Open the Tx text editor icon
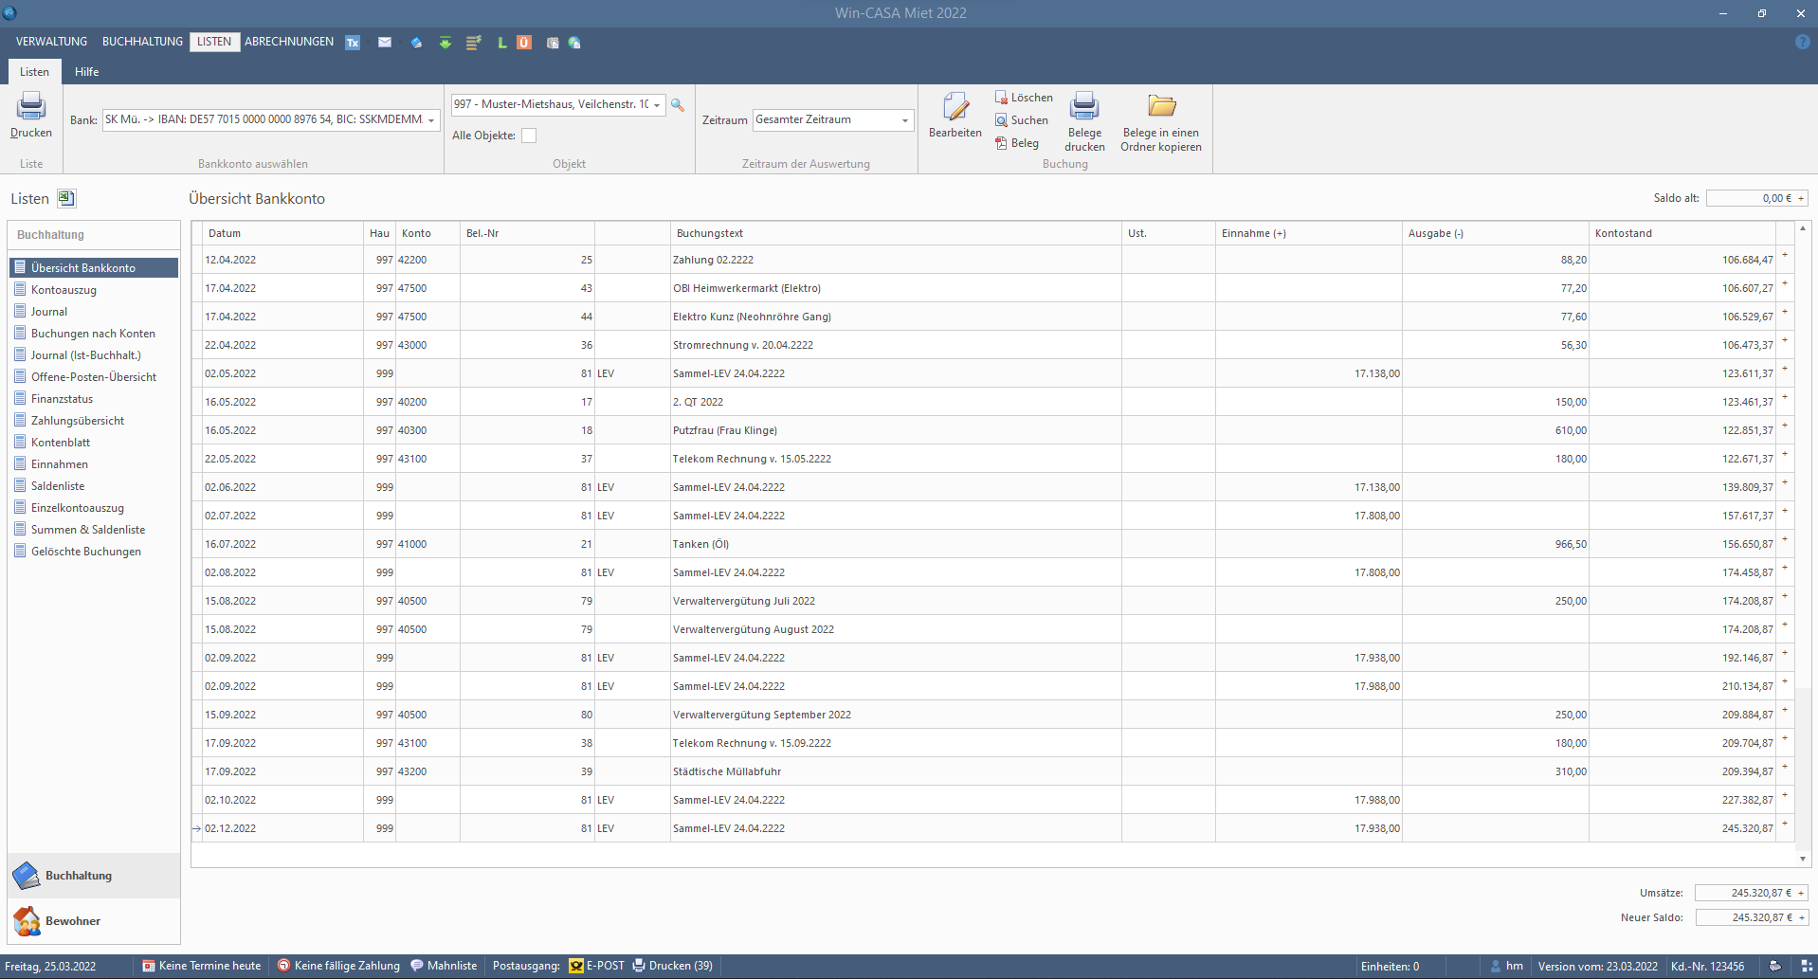This screenshot has width=1818, height=979. 353,43
